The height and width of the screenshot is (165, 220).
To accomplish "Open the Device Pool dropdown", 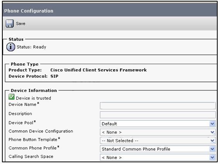I will 158,124.
